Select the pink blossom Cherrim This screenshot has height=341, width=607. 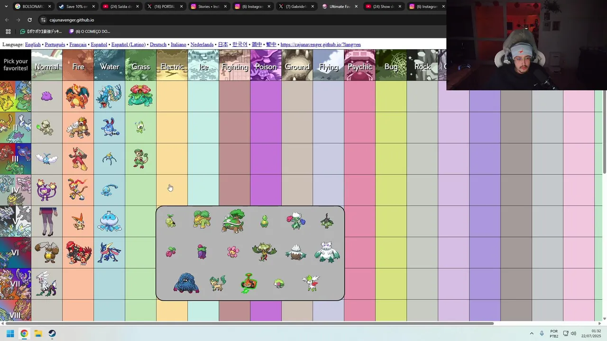[233, 251]
